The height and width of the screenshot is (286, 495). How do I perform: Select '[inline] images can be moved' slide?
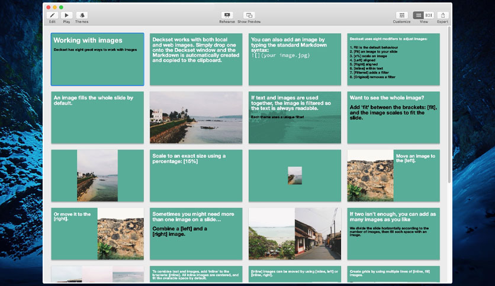pos(295,274)
